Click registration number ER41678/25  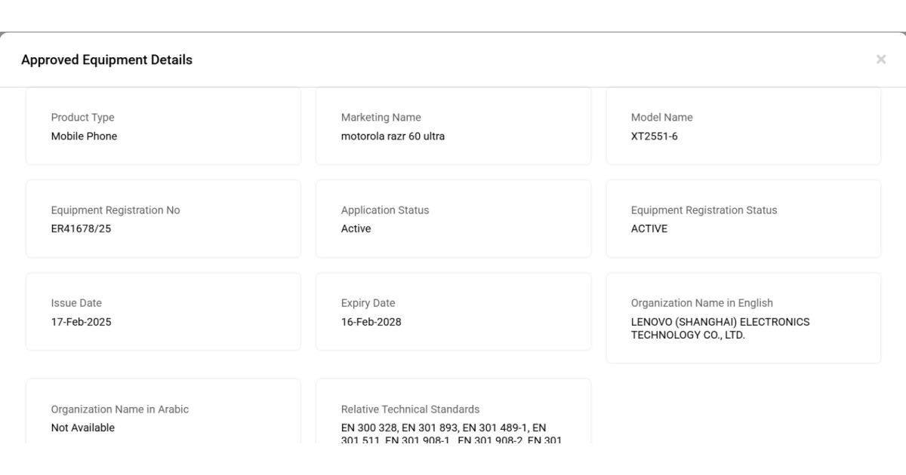click(81, 228)
